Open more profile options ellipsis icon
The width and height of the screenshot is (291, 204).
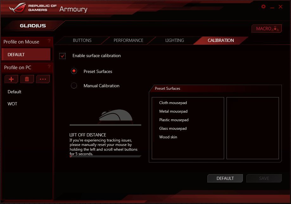[43, 79]
